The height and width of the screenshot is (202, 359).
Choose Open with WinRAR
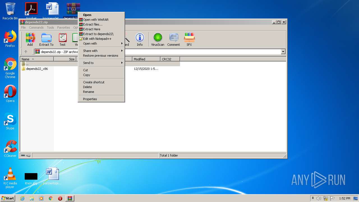pyautogui.click(x=101, y=20)
